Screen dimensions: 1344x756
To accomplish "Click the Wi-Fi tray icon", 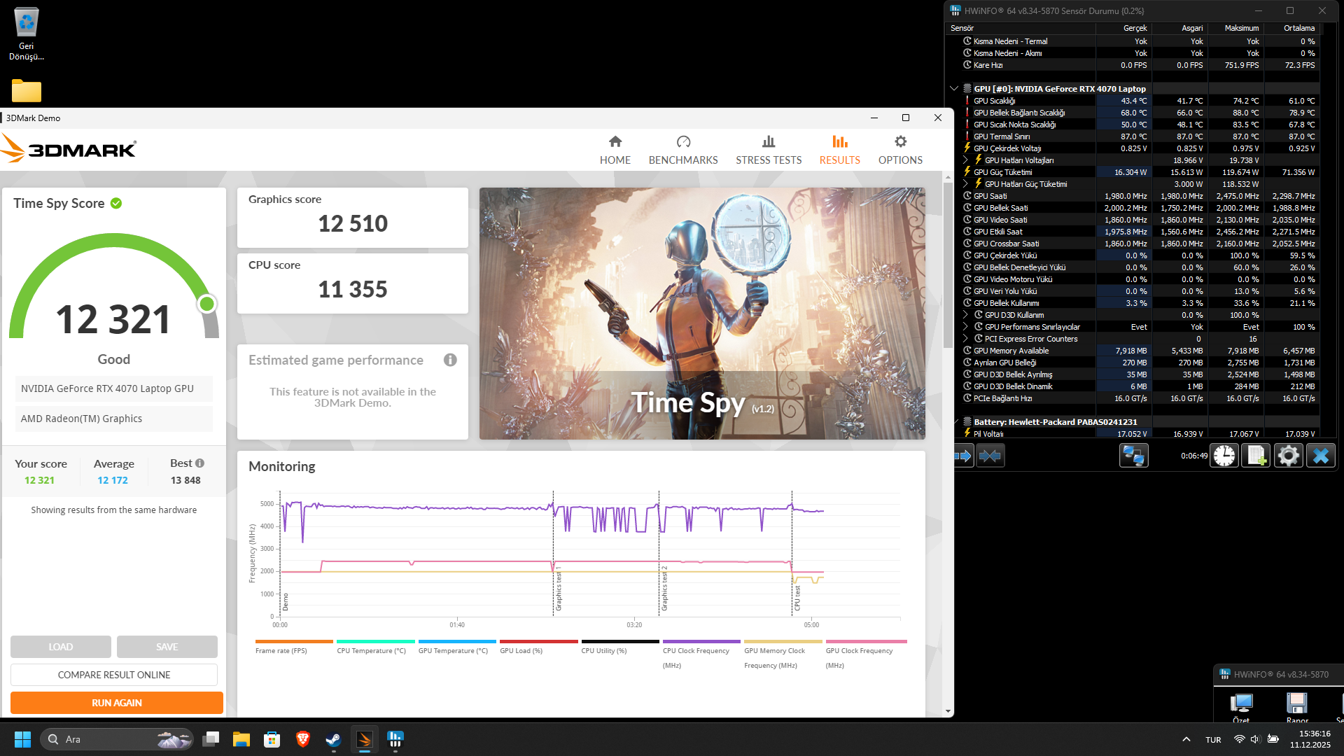I will 1240,739.
